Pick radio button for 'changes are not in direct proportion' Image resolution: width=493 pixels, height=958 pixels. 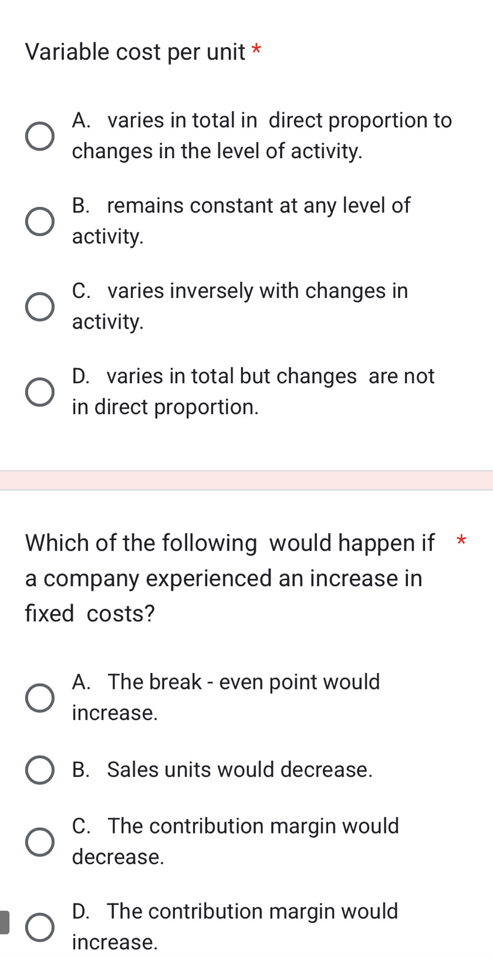tap(40, 392)
